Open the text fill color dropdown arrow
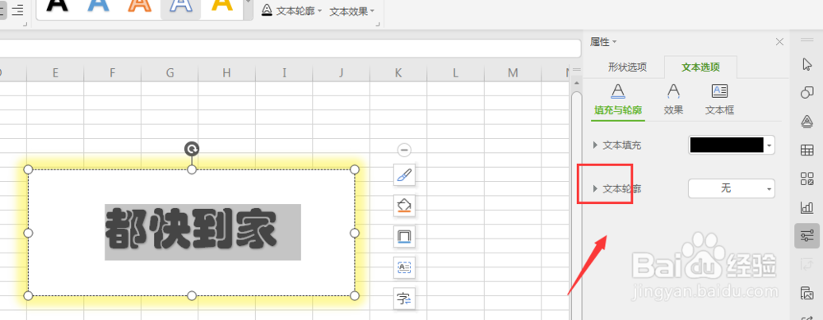This screenshot has width=823, height=320. 770,146
